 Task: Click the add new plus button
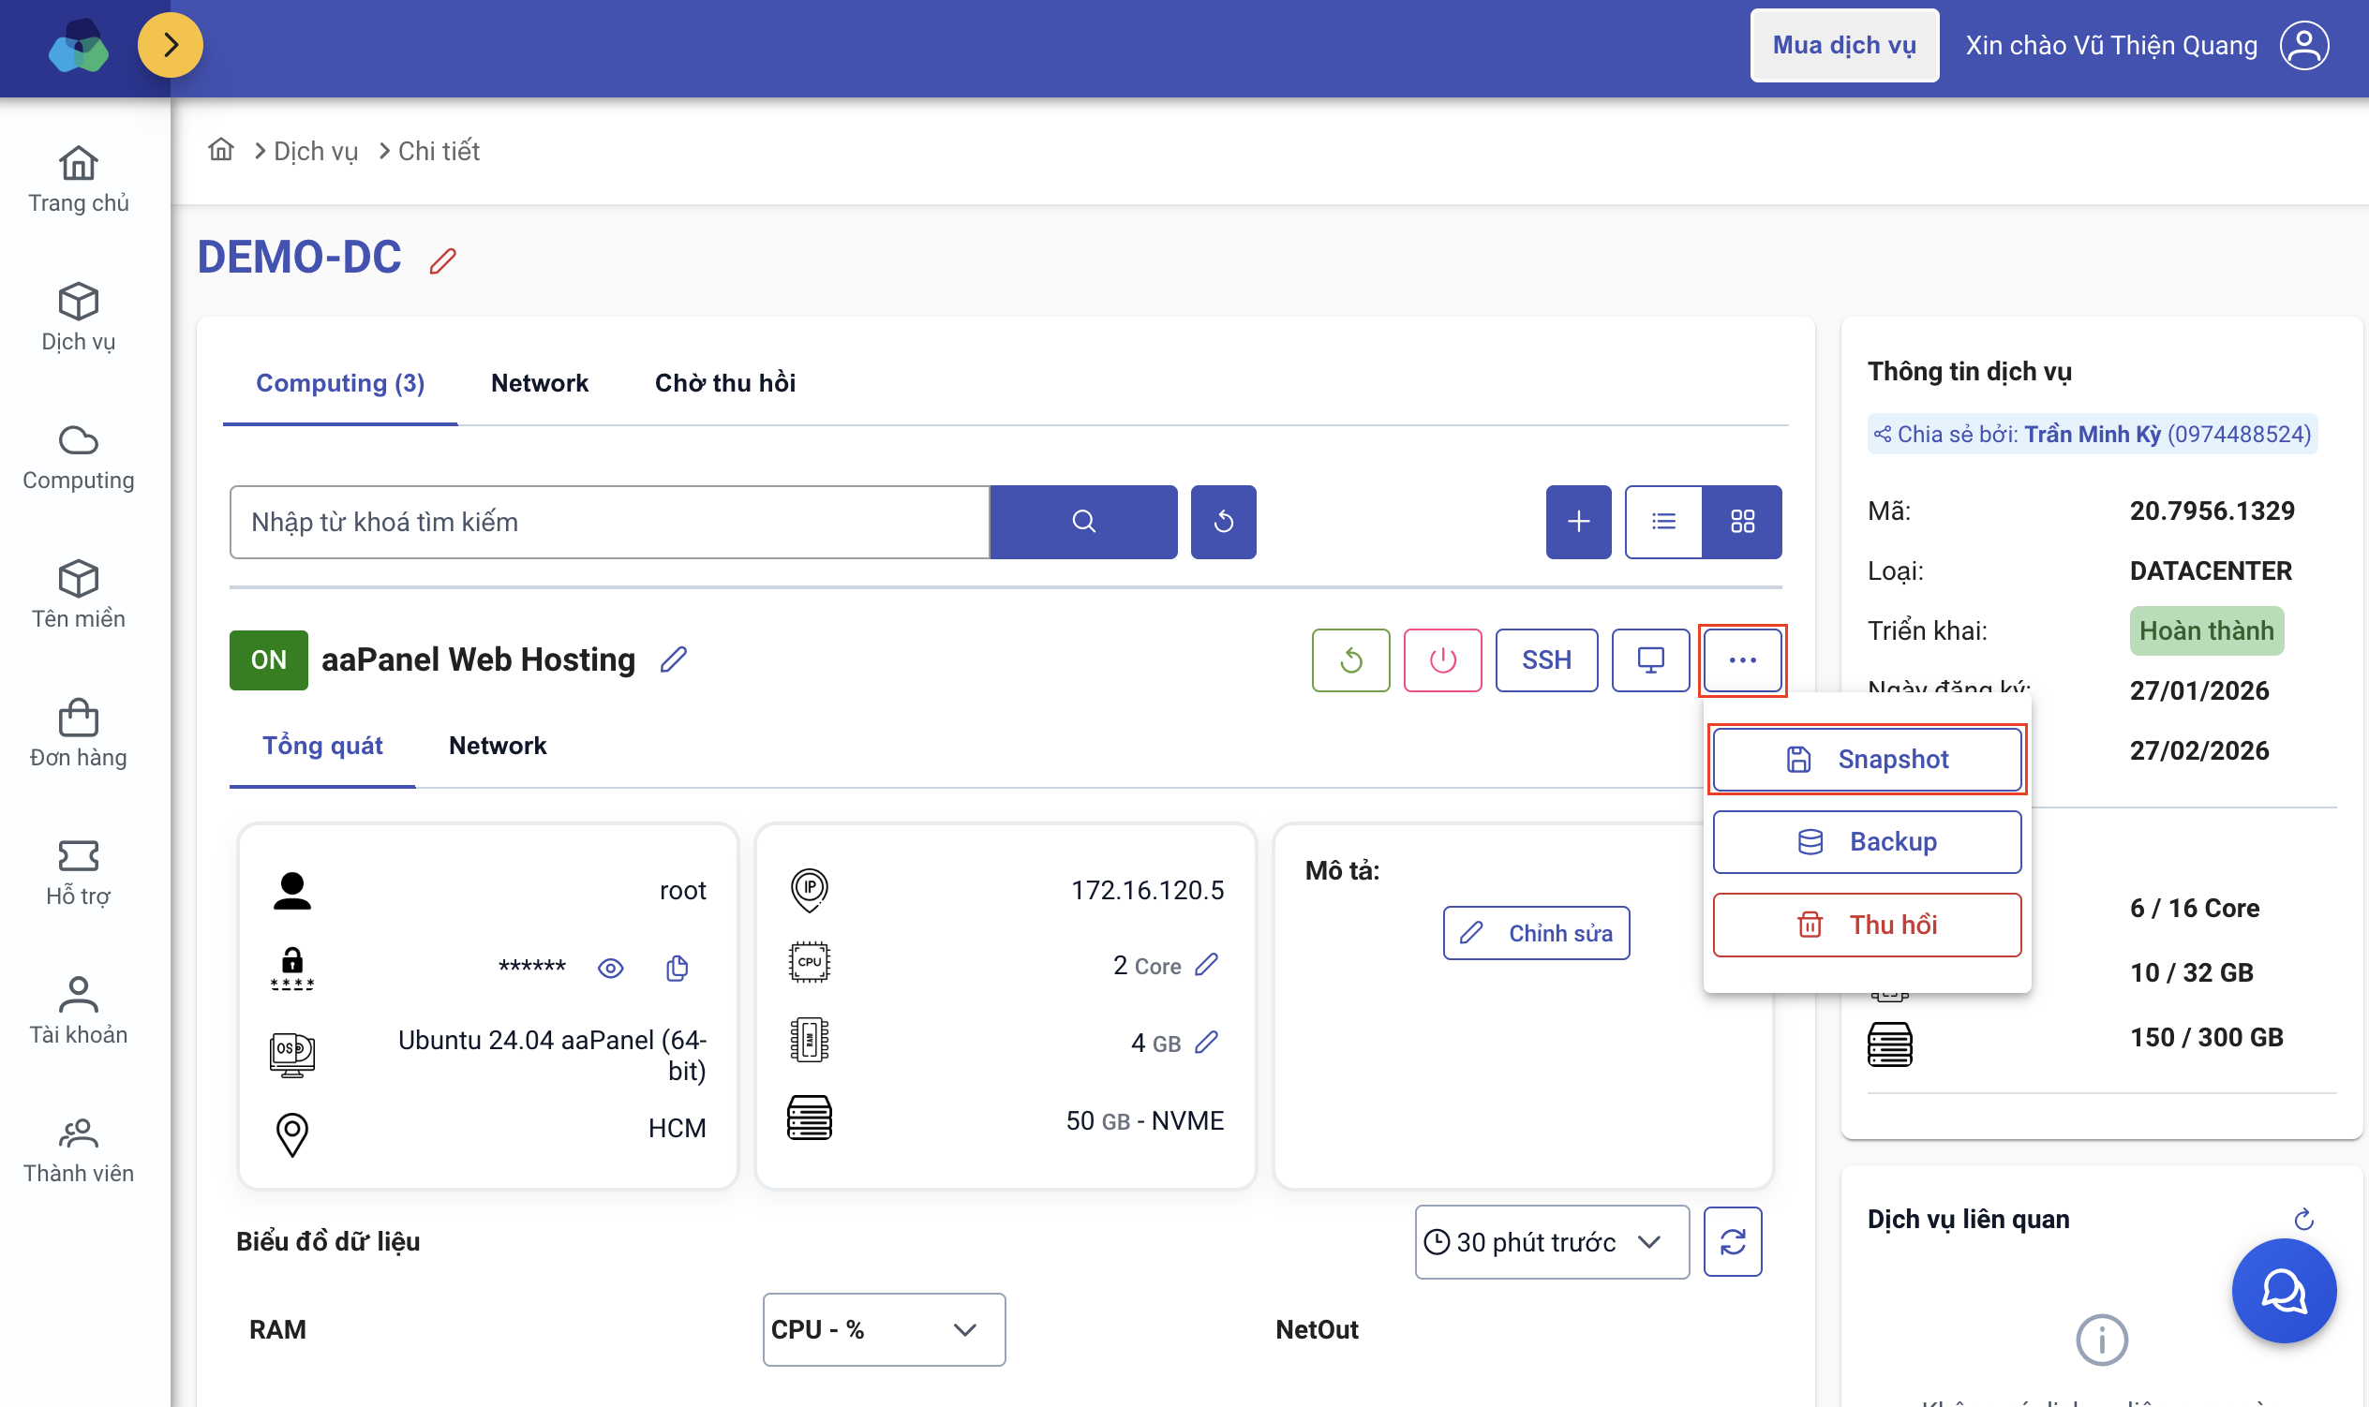(1578, 522)
